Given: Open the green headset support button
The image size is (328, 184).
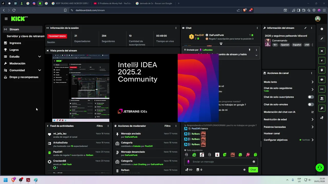Looking at the screenshot, I should coord(320,167).
